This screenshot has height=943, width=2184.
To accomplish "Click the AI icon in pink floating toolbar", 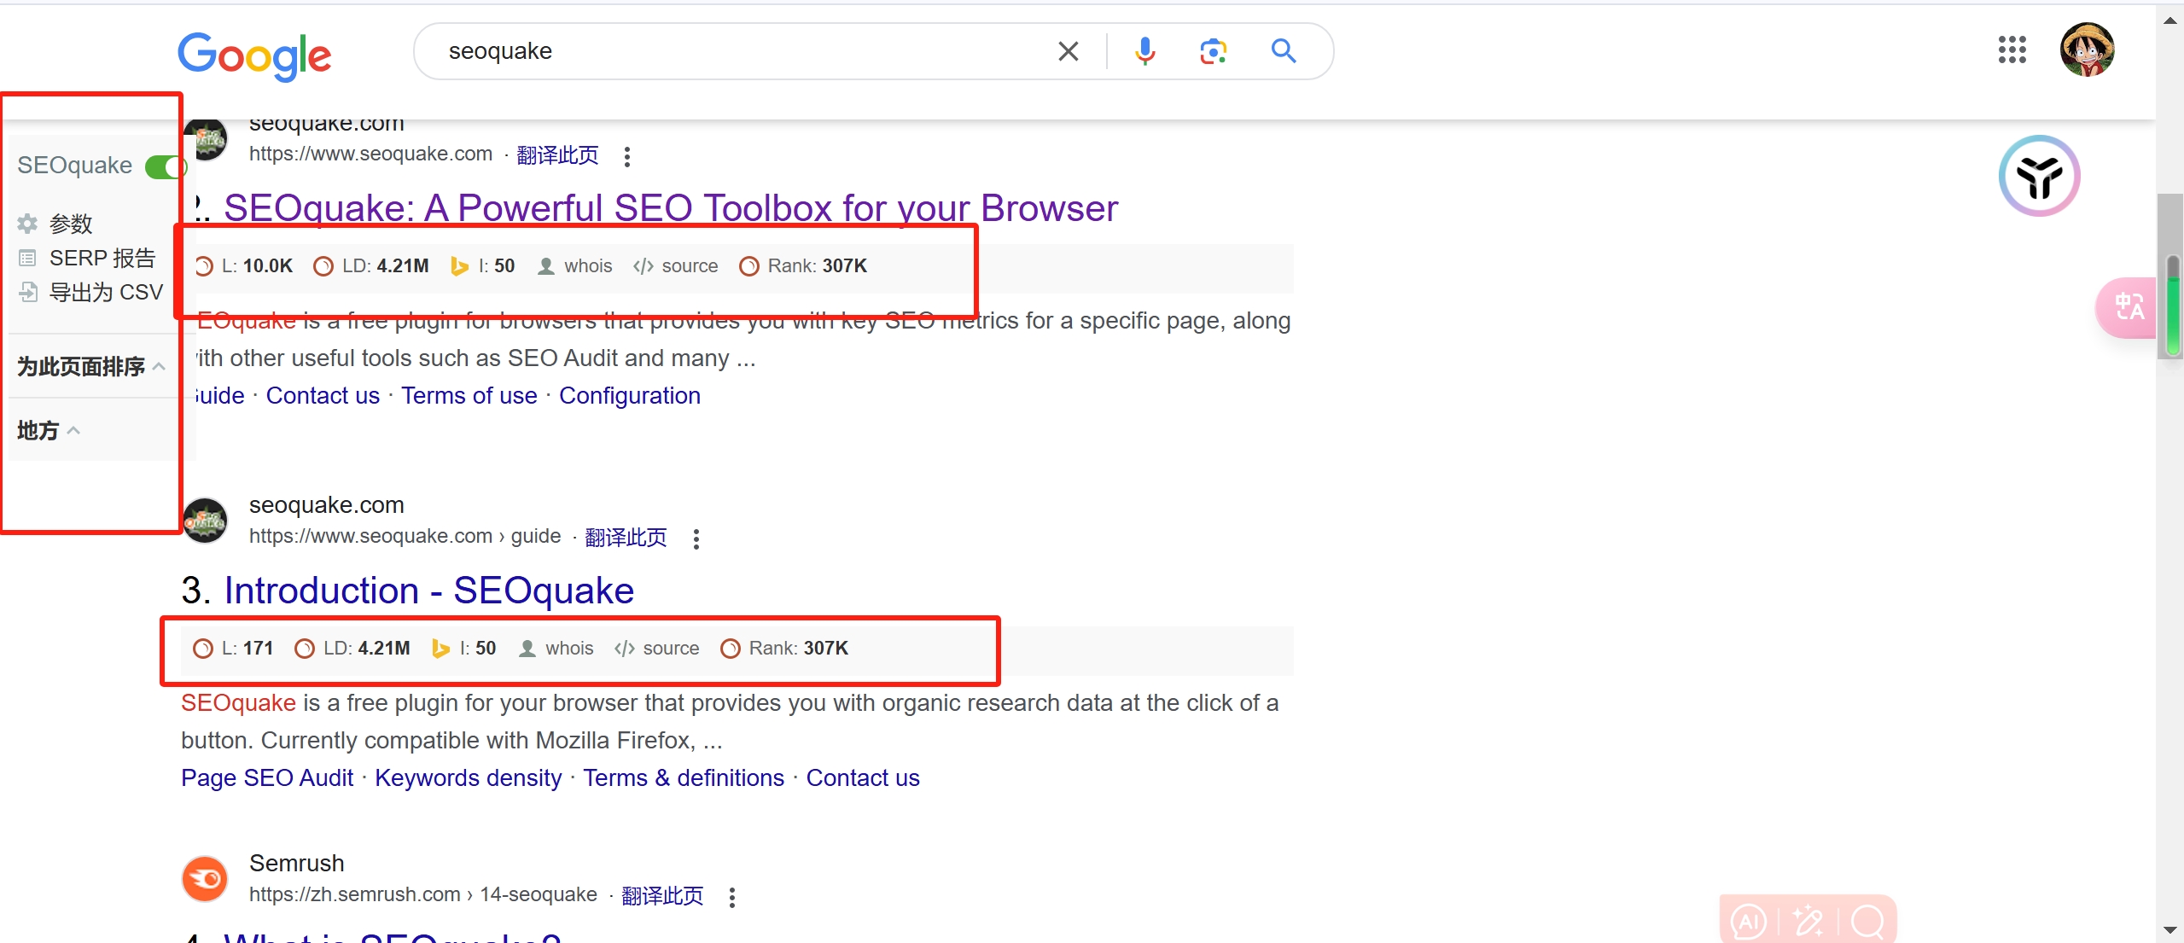I will [1748, 922].
